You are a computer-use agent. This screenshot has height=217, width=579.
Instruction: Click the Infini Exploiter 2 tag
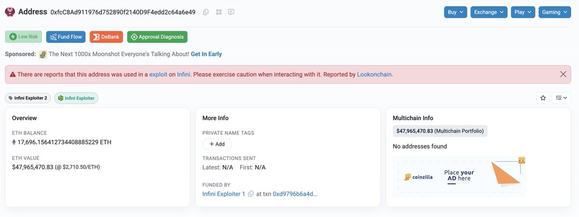coord(28,98)
